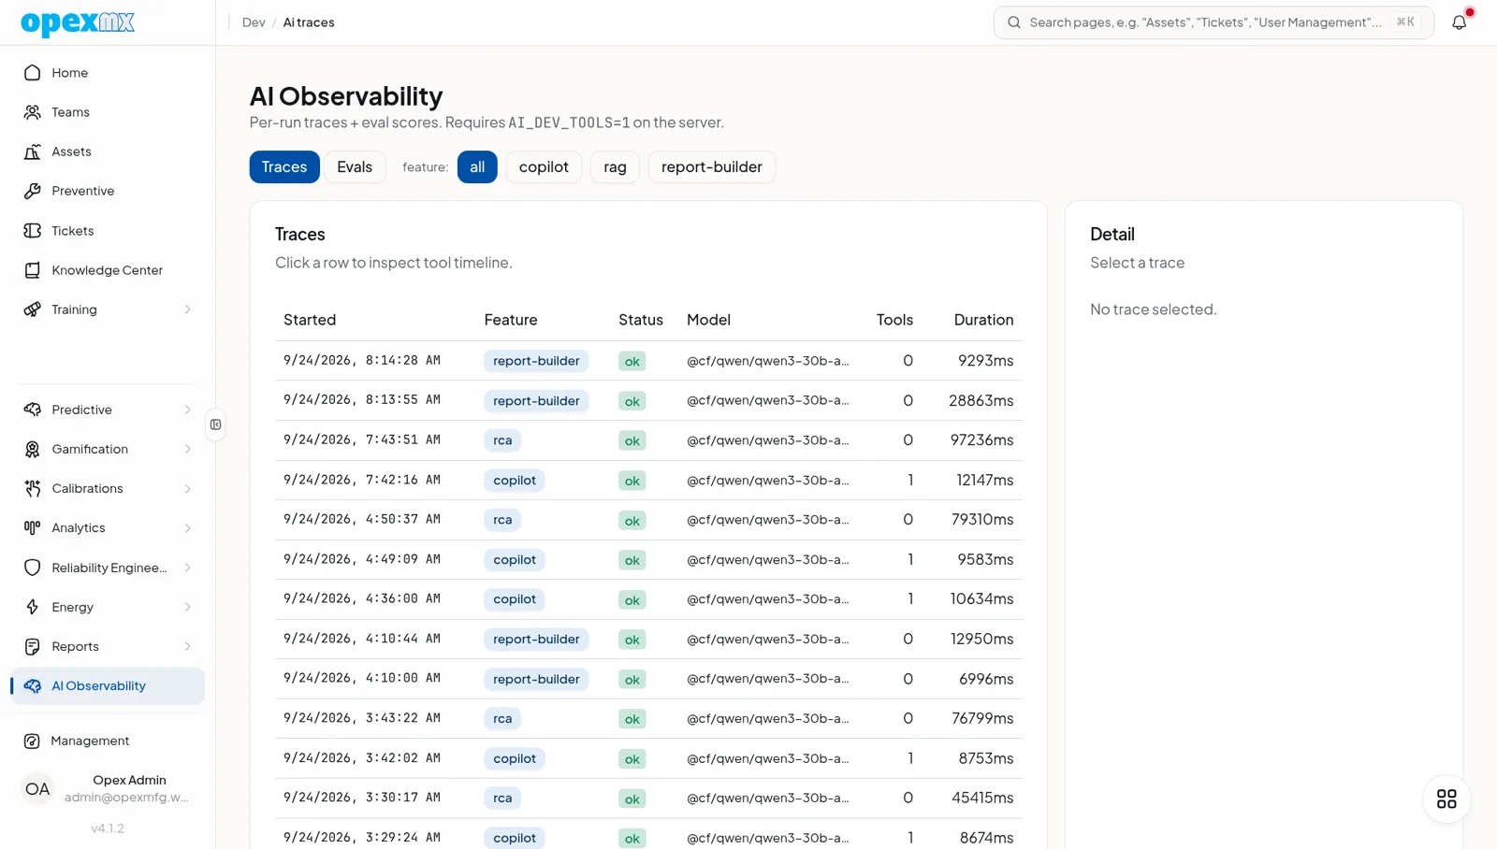Expand the Gamification submenu chevron

187,449
